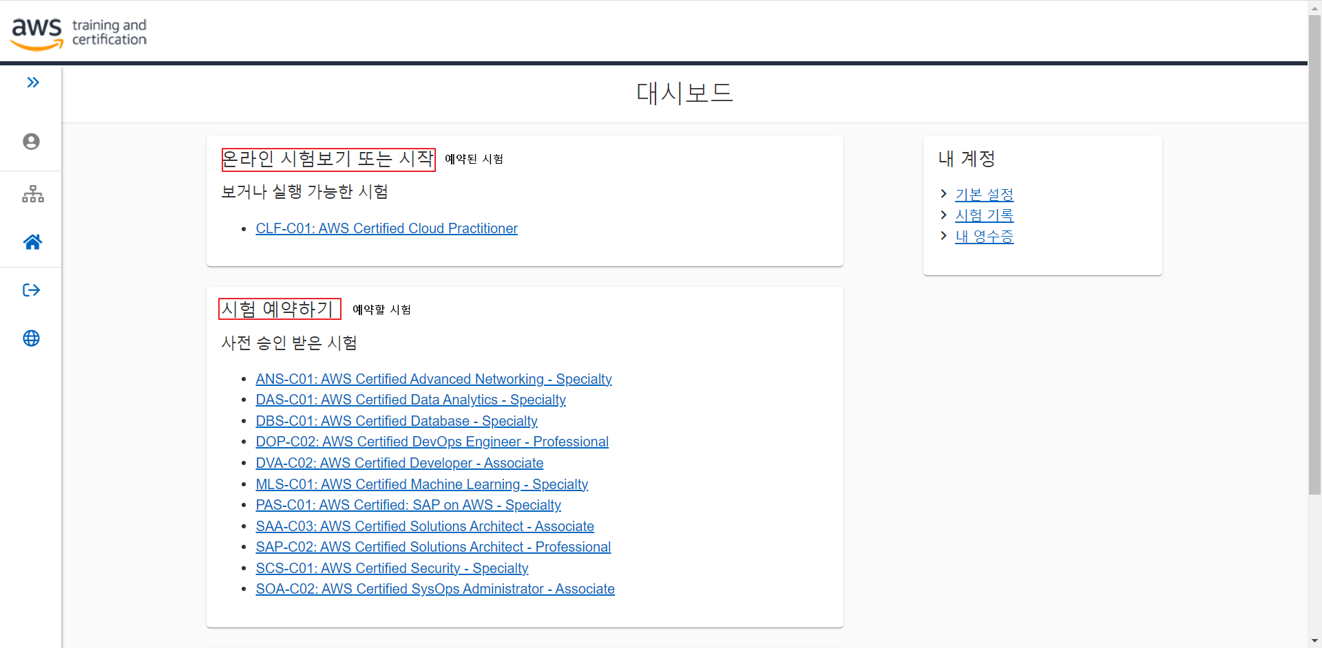Click the 사전 승인 받은 시험 subheading
This screenshot has height=648, width=1322.
click(289, 343)
